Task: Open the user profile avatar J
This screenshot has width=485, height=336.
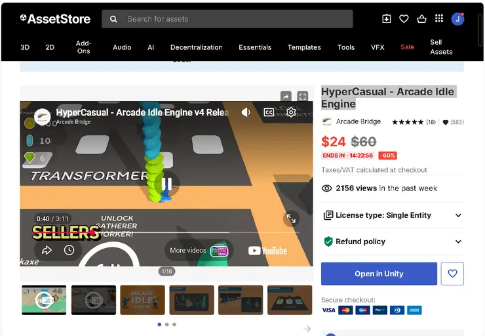Action: [457, 19]
